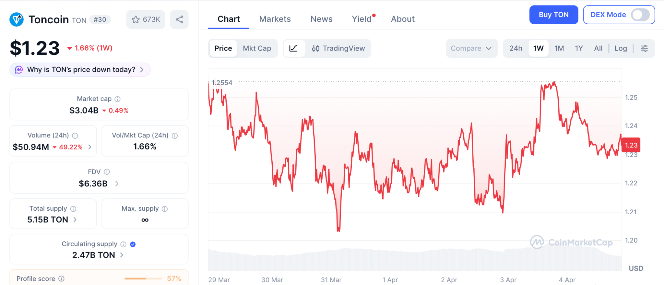Screen dimensions: 664x285
Task: Open Why is TON's price down link
Action: point(80,70)
